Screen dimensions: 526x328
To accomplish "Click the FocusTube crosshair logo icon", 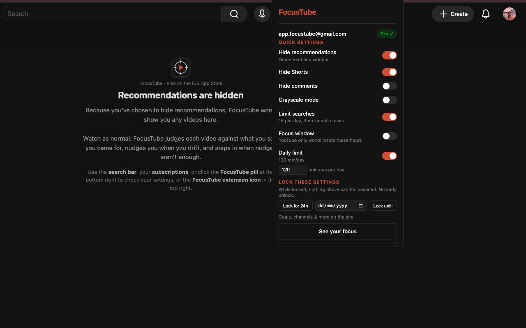I will 181,68.
